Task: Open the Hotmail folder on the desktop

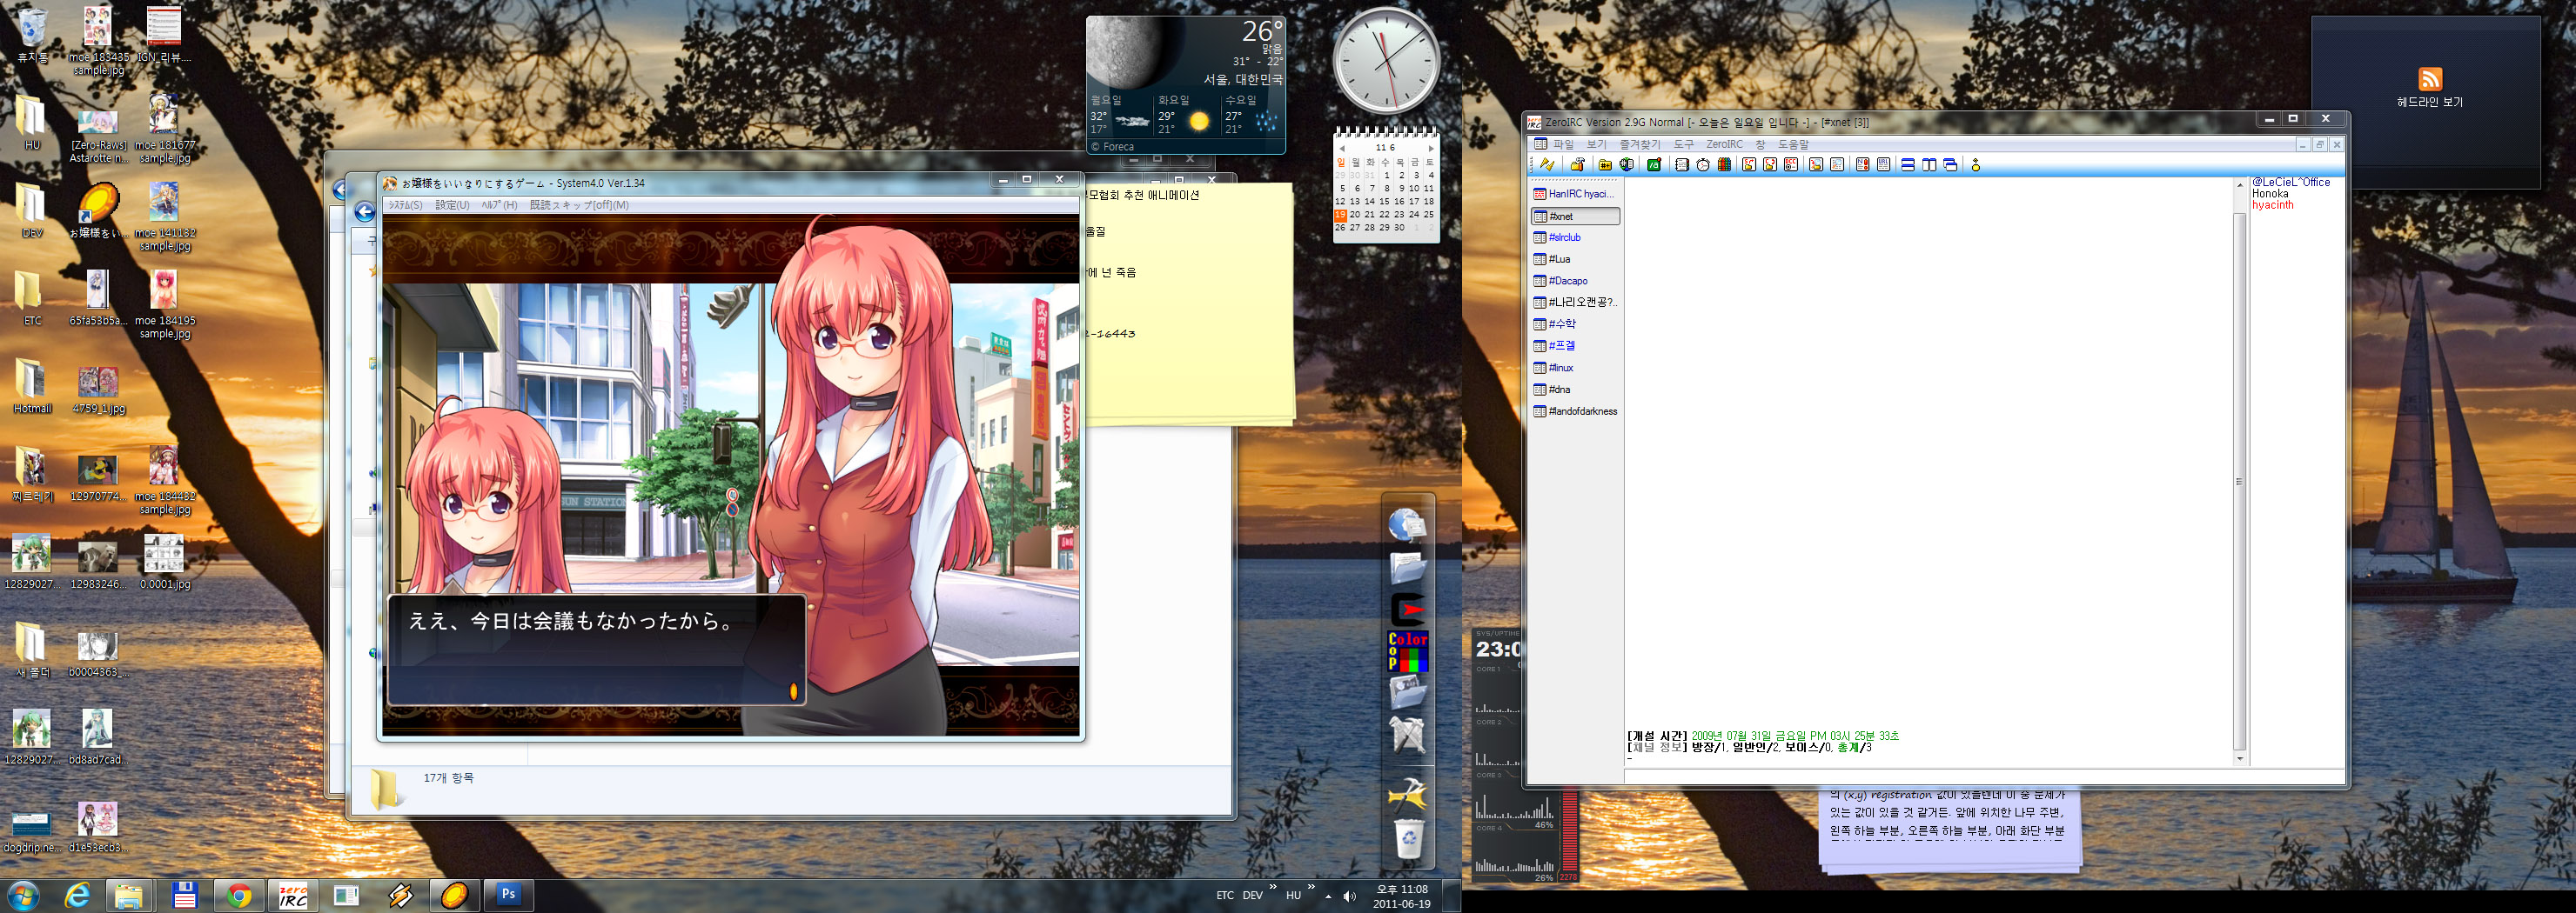Action: coord(32,385)
